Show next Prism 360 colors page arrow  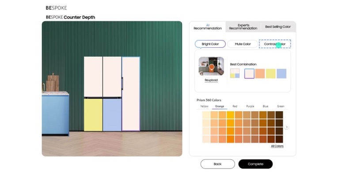pos(286,127)
